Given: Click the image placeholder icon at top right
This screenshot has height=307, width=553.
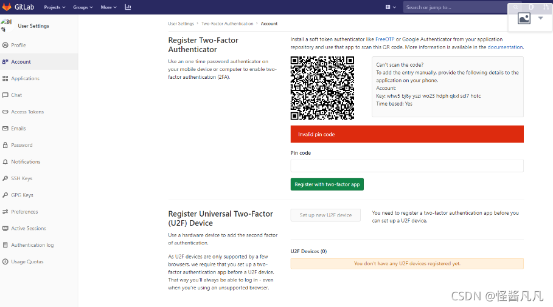Looking at the screenshot, I should [x=524, y=18].
